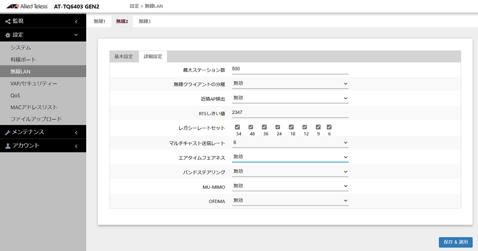Image resolution: width=478 pixels, height=251 pixels.
Task: Click the 設定 gear icon in sidebar
Action: tap(7, 35)
